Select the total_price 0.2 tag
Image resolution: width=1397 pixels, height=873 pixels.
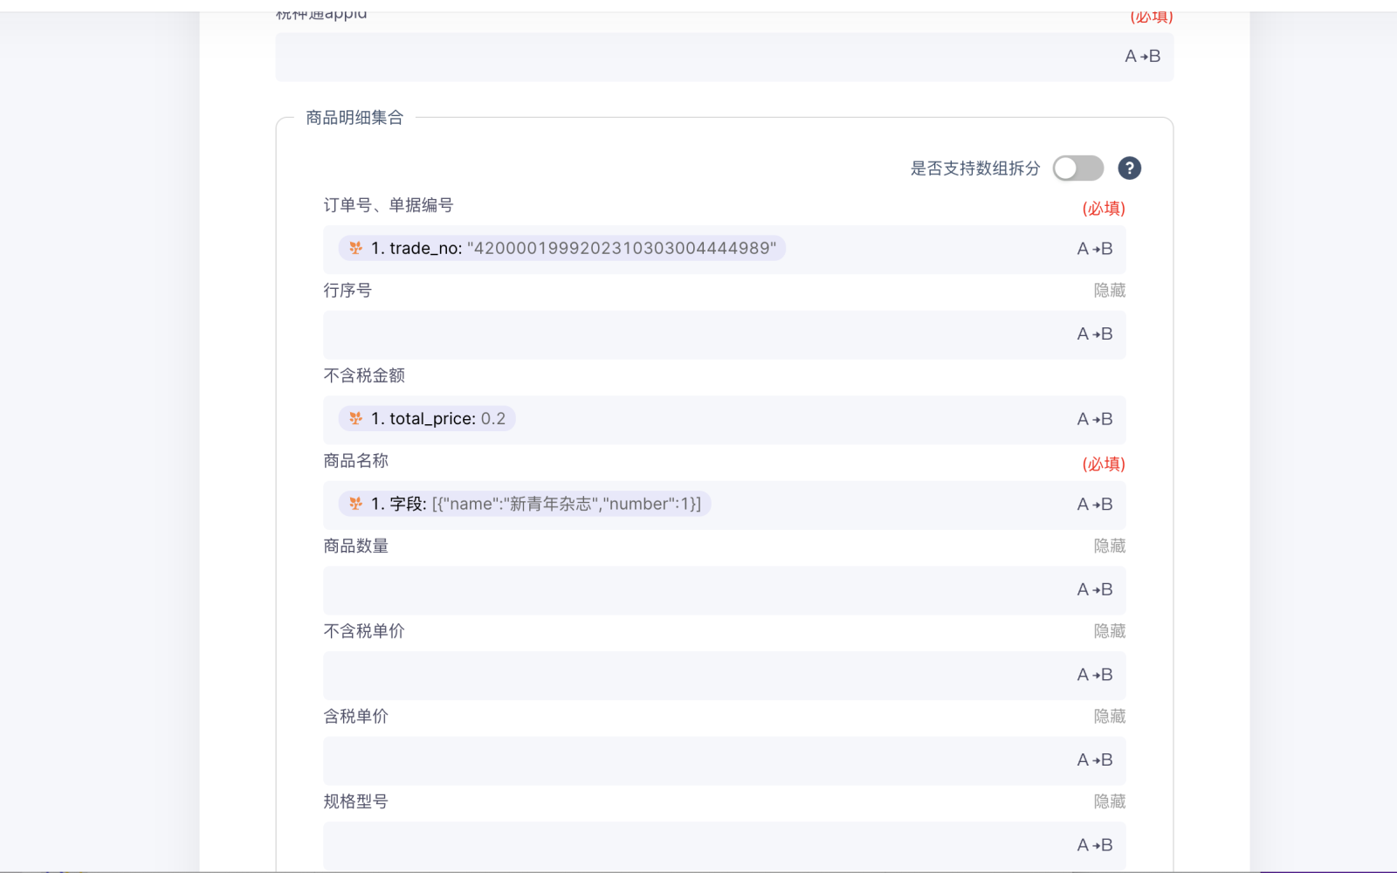pyautogui.click(x=427, y=418)
